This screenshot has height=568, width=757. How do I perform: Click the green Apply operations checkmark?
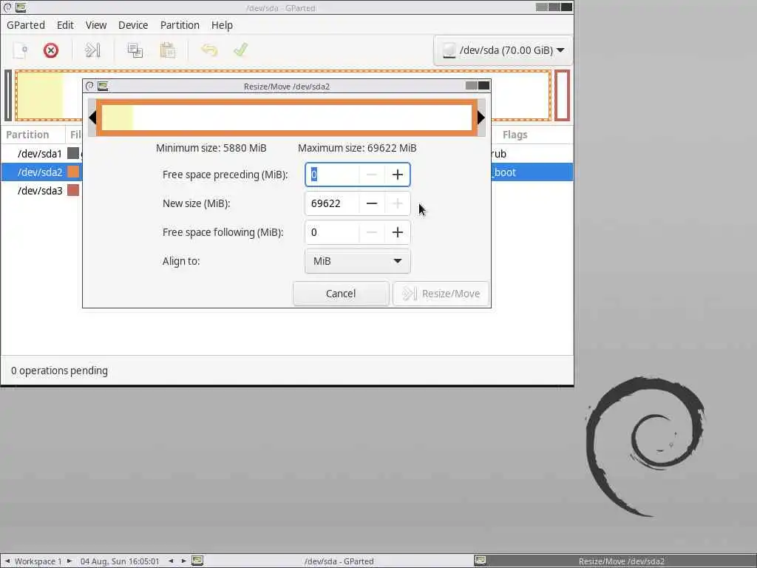click(x=240, y=50)
